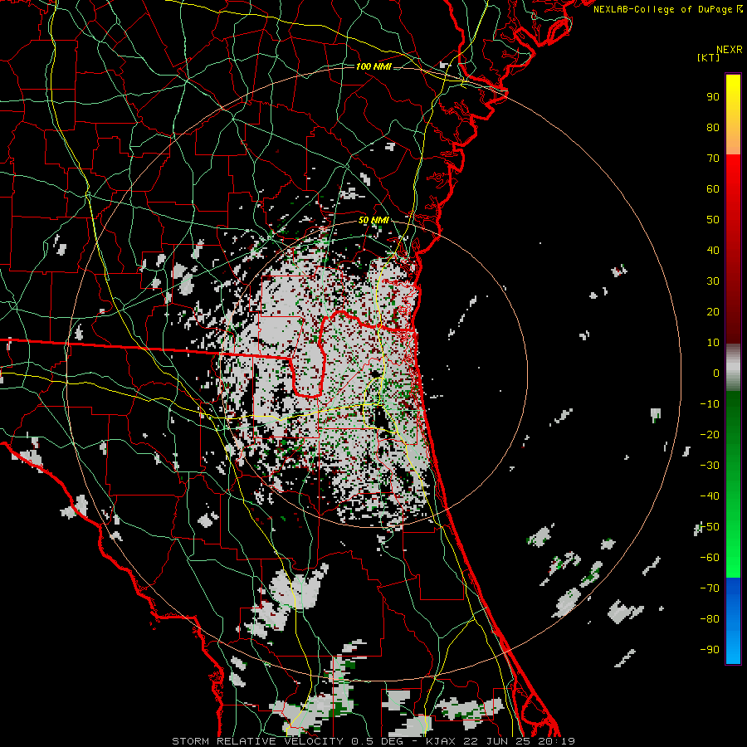Image resolution: width=747 pixels, height=747 pixels.
Task: Click the 20 value on the velocity scale
Action: [x=713, y=311]
